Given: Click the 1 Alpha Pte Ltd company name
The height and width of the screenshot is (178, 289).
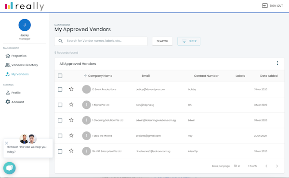Looking at the screenshot, I should [101, 105].
